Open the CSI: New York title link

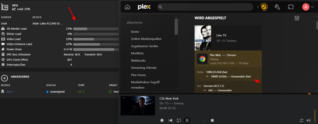(x=169, y=98)
